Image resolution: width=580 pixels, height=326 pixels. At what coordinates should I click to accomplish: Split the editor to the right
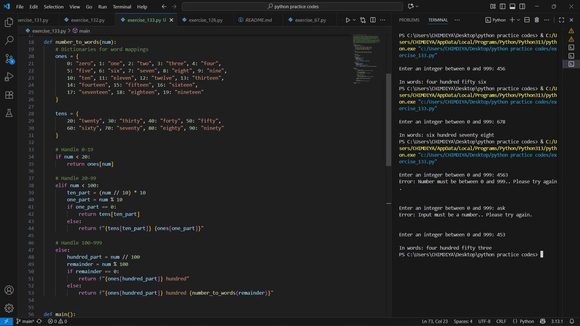click(x=374, y=20)
